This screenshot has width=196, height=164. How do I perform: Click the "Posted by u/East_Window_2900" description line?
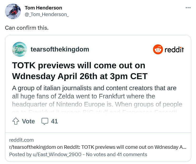[78, 154]
